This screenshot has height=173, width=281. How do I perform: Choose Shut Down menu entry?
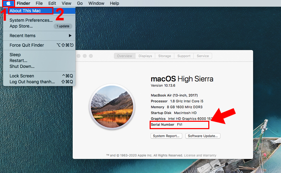[39, 66]
